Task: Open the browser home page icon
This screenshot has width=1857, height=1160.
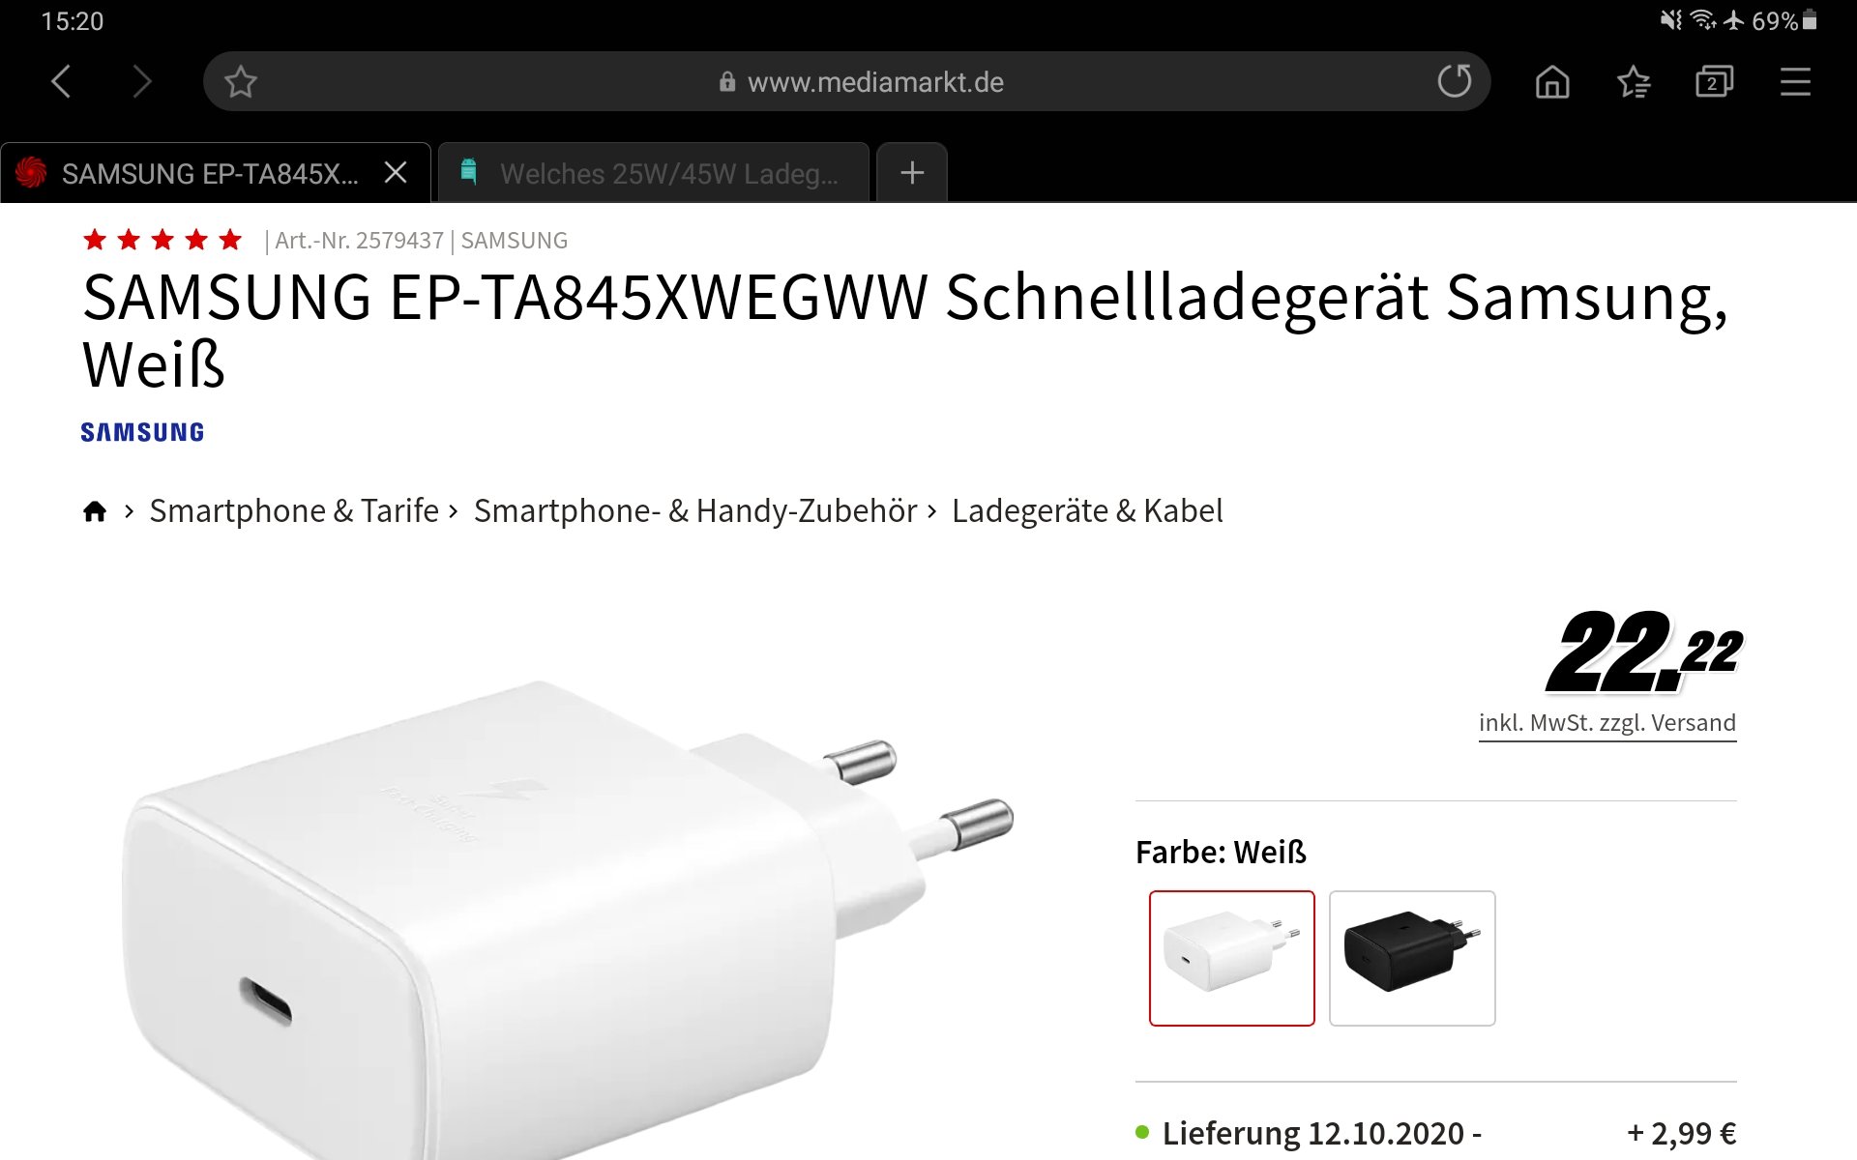Action: 1552,82
